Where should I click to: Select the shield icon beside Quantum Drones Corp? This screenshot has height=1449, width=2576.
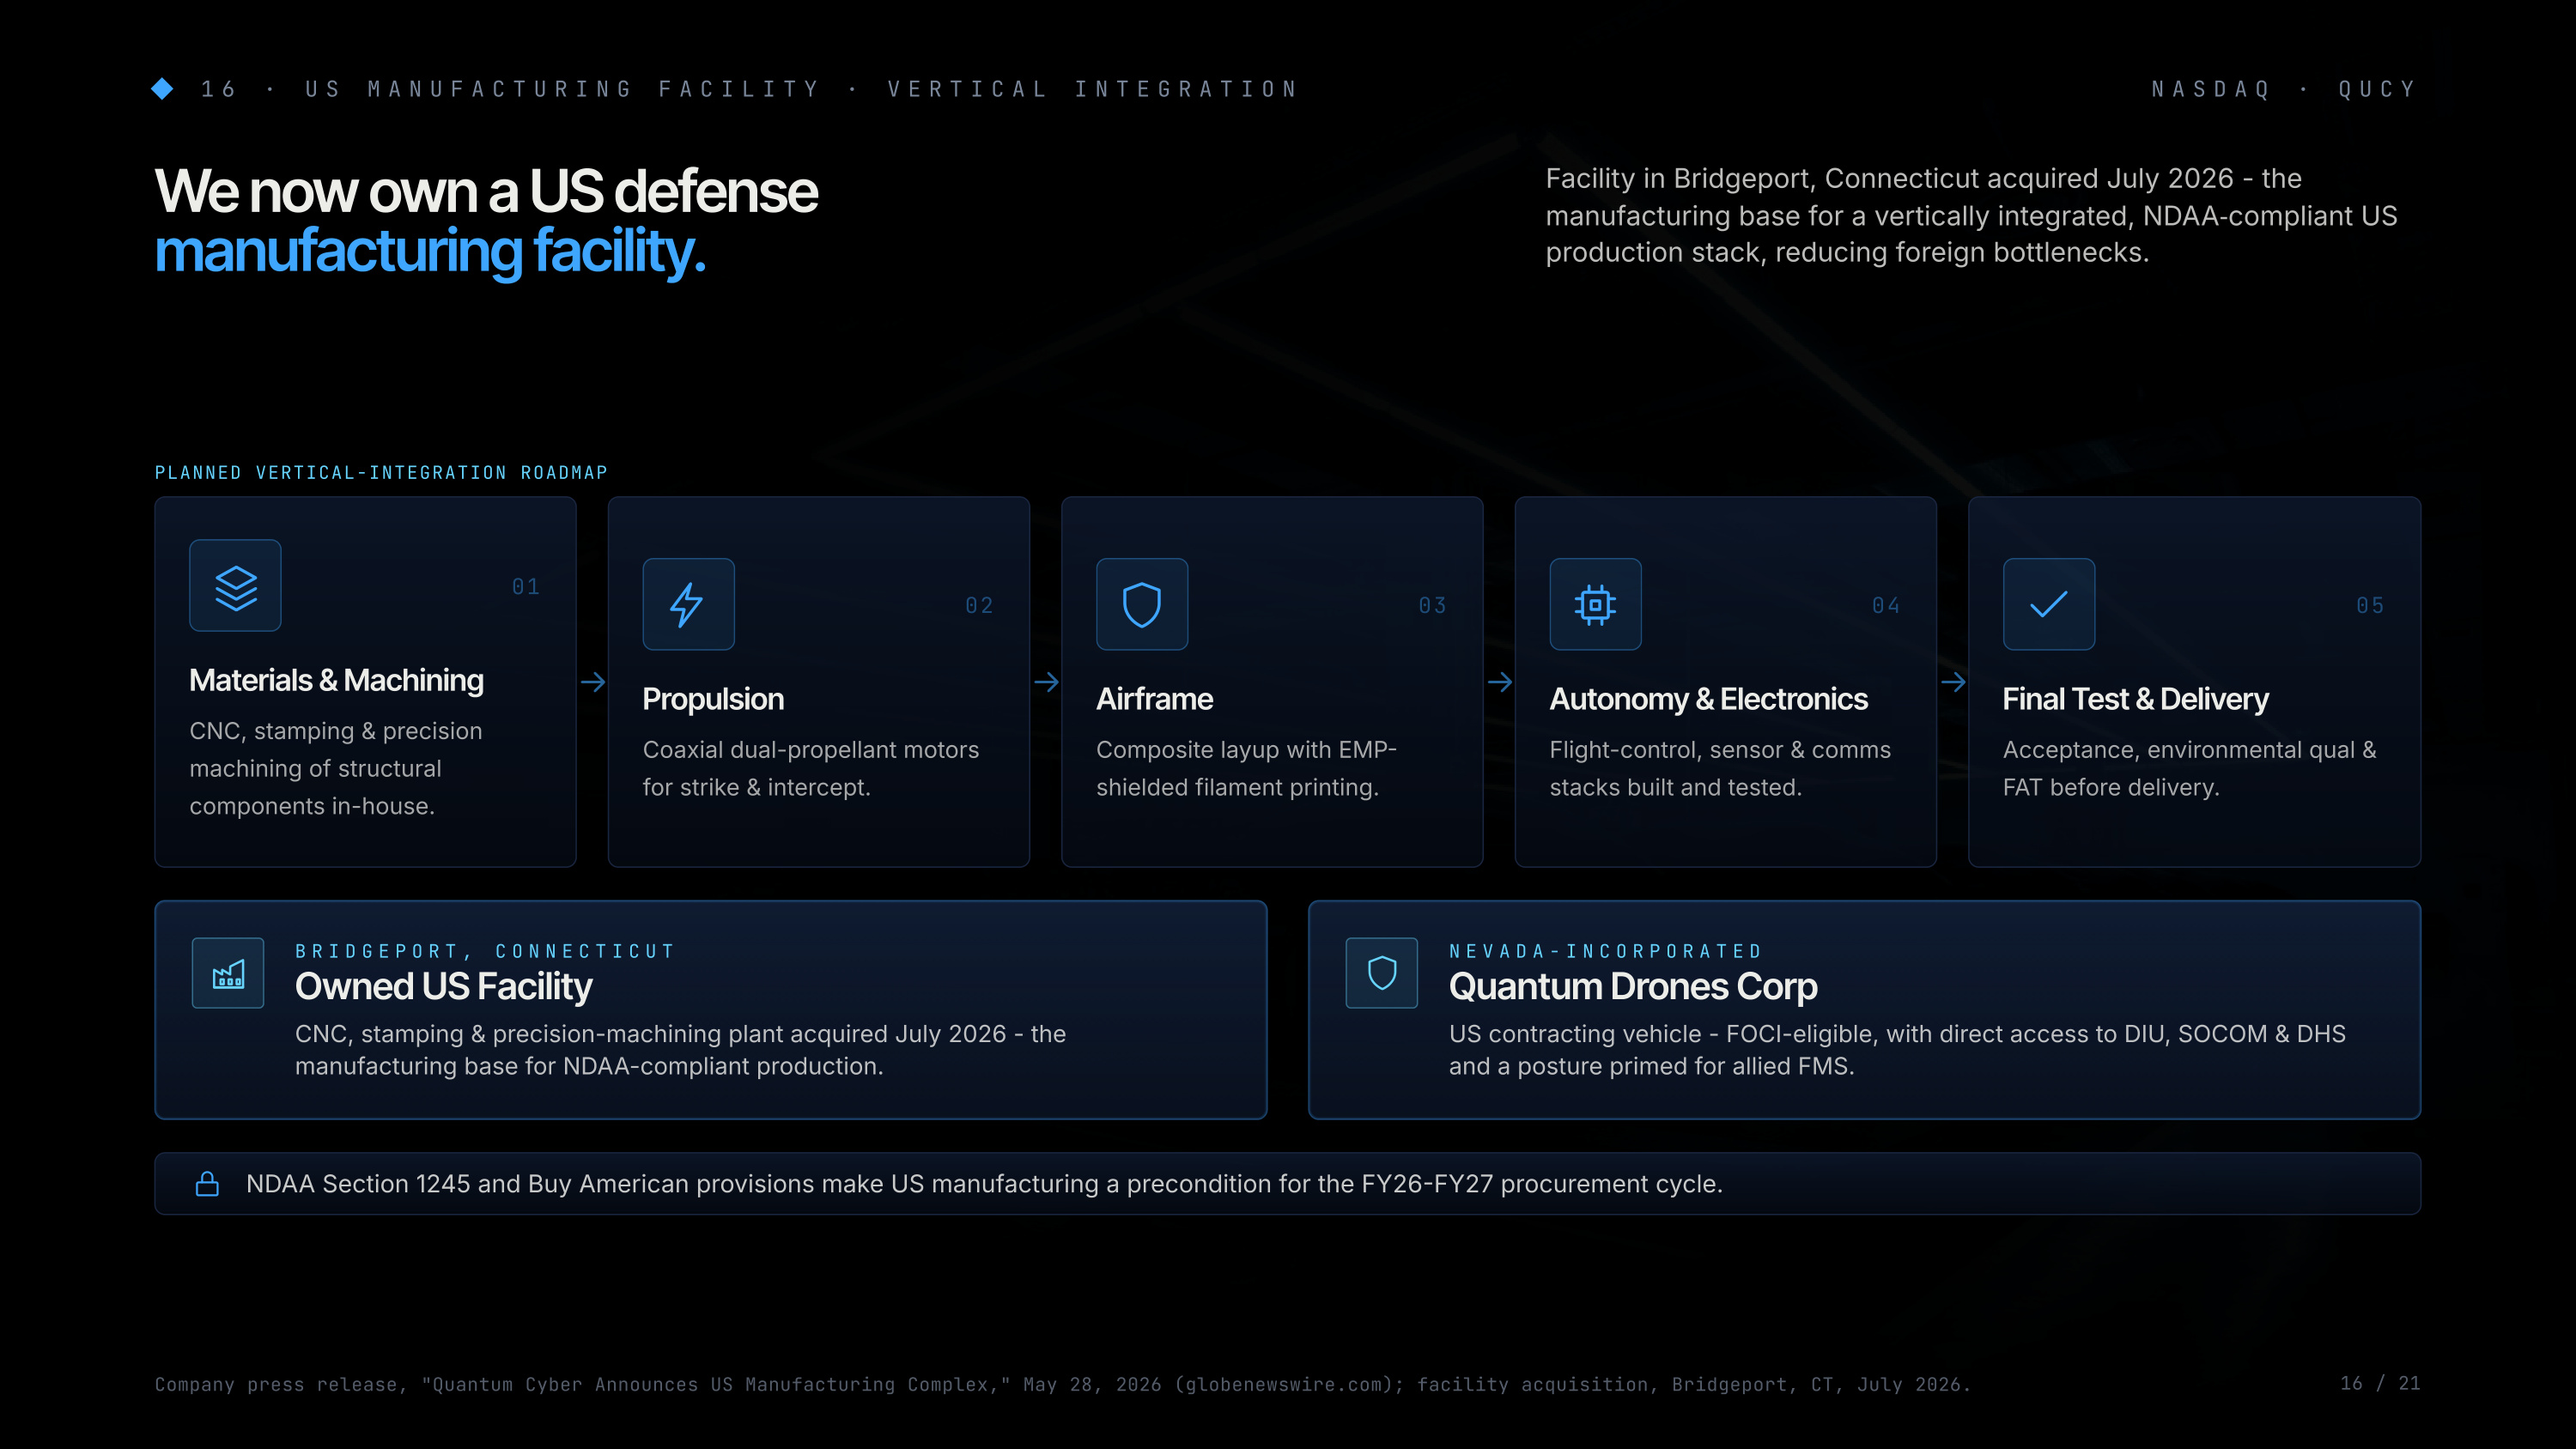tap(1382, 973)
